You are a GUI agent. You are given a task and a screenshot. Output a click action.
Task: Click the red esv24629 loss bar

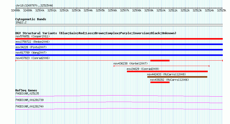tap(167, 71)
